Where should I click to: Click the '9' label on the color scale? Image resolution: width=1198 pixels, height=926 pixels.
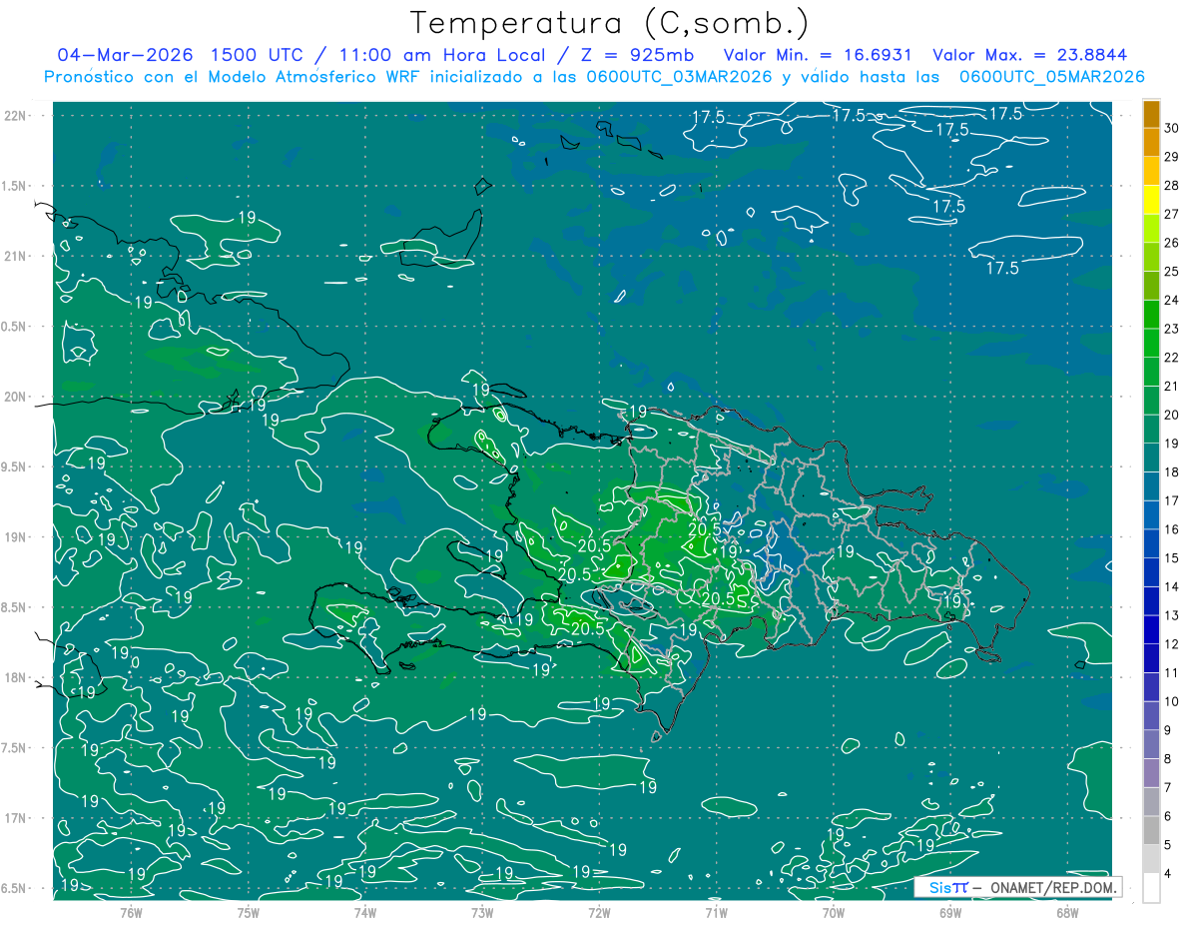coord(1168,730)
